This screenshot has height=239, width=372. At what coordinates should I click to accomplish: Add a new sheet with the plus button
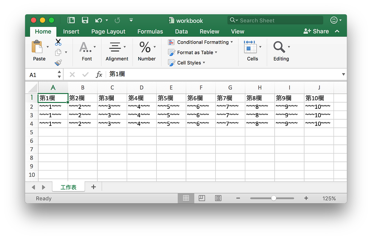point(93,187)
